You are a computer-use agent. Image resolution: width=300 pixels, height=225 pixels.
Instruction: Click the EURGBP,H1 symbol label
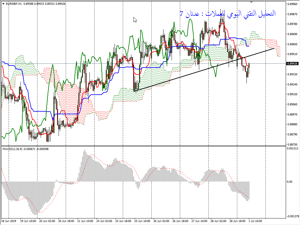14,4
